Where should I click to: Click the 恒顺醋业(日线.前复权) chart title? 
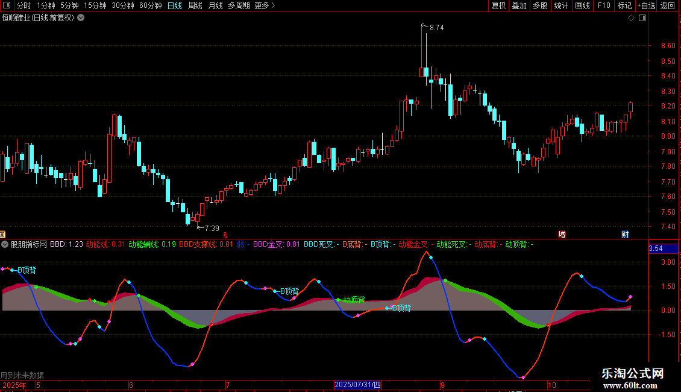[38, 18]
